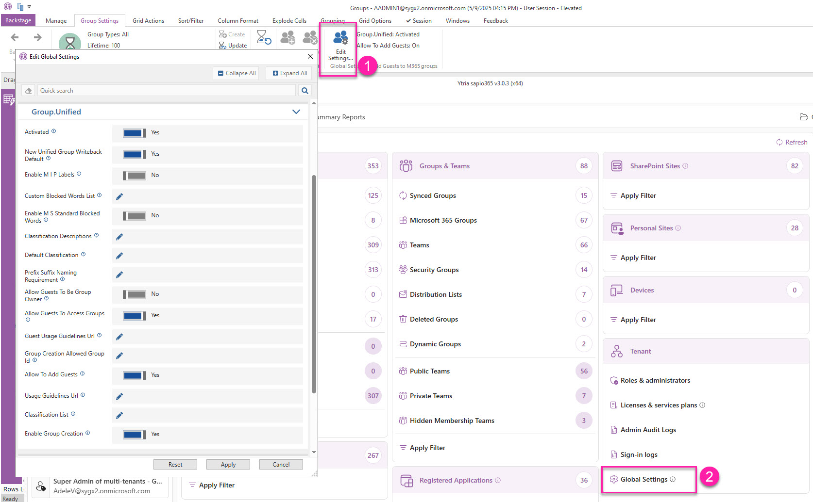Open Admin Audit Logs under Tenant
Screen dimensions: 813x502
(x=648, y=429)
